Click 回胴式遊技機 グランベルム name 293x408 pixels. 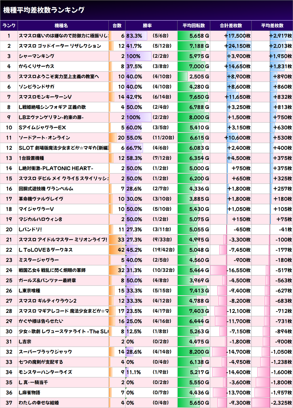click(46, 189)
